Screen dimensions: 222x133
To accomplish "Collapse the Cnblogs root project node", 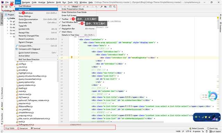I will coord(5,18).
